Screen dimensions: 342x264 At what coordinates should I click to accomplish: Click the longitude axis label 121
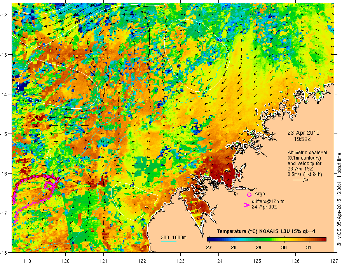point(104,261)
